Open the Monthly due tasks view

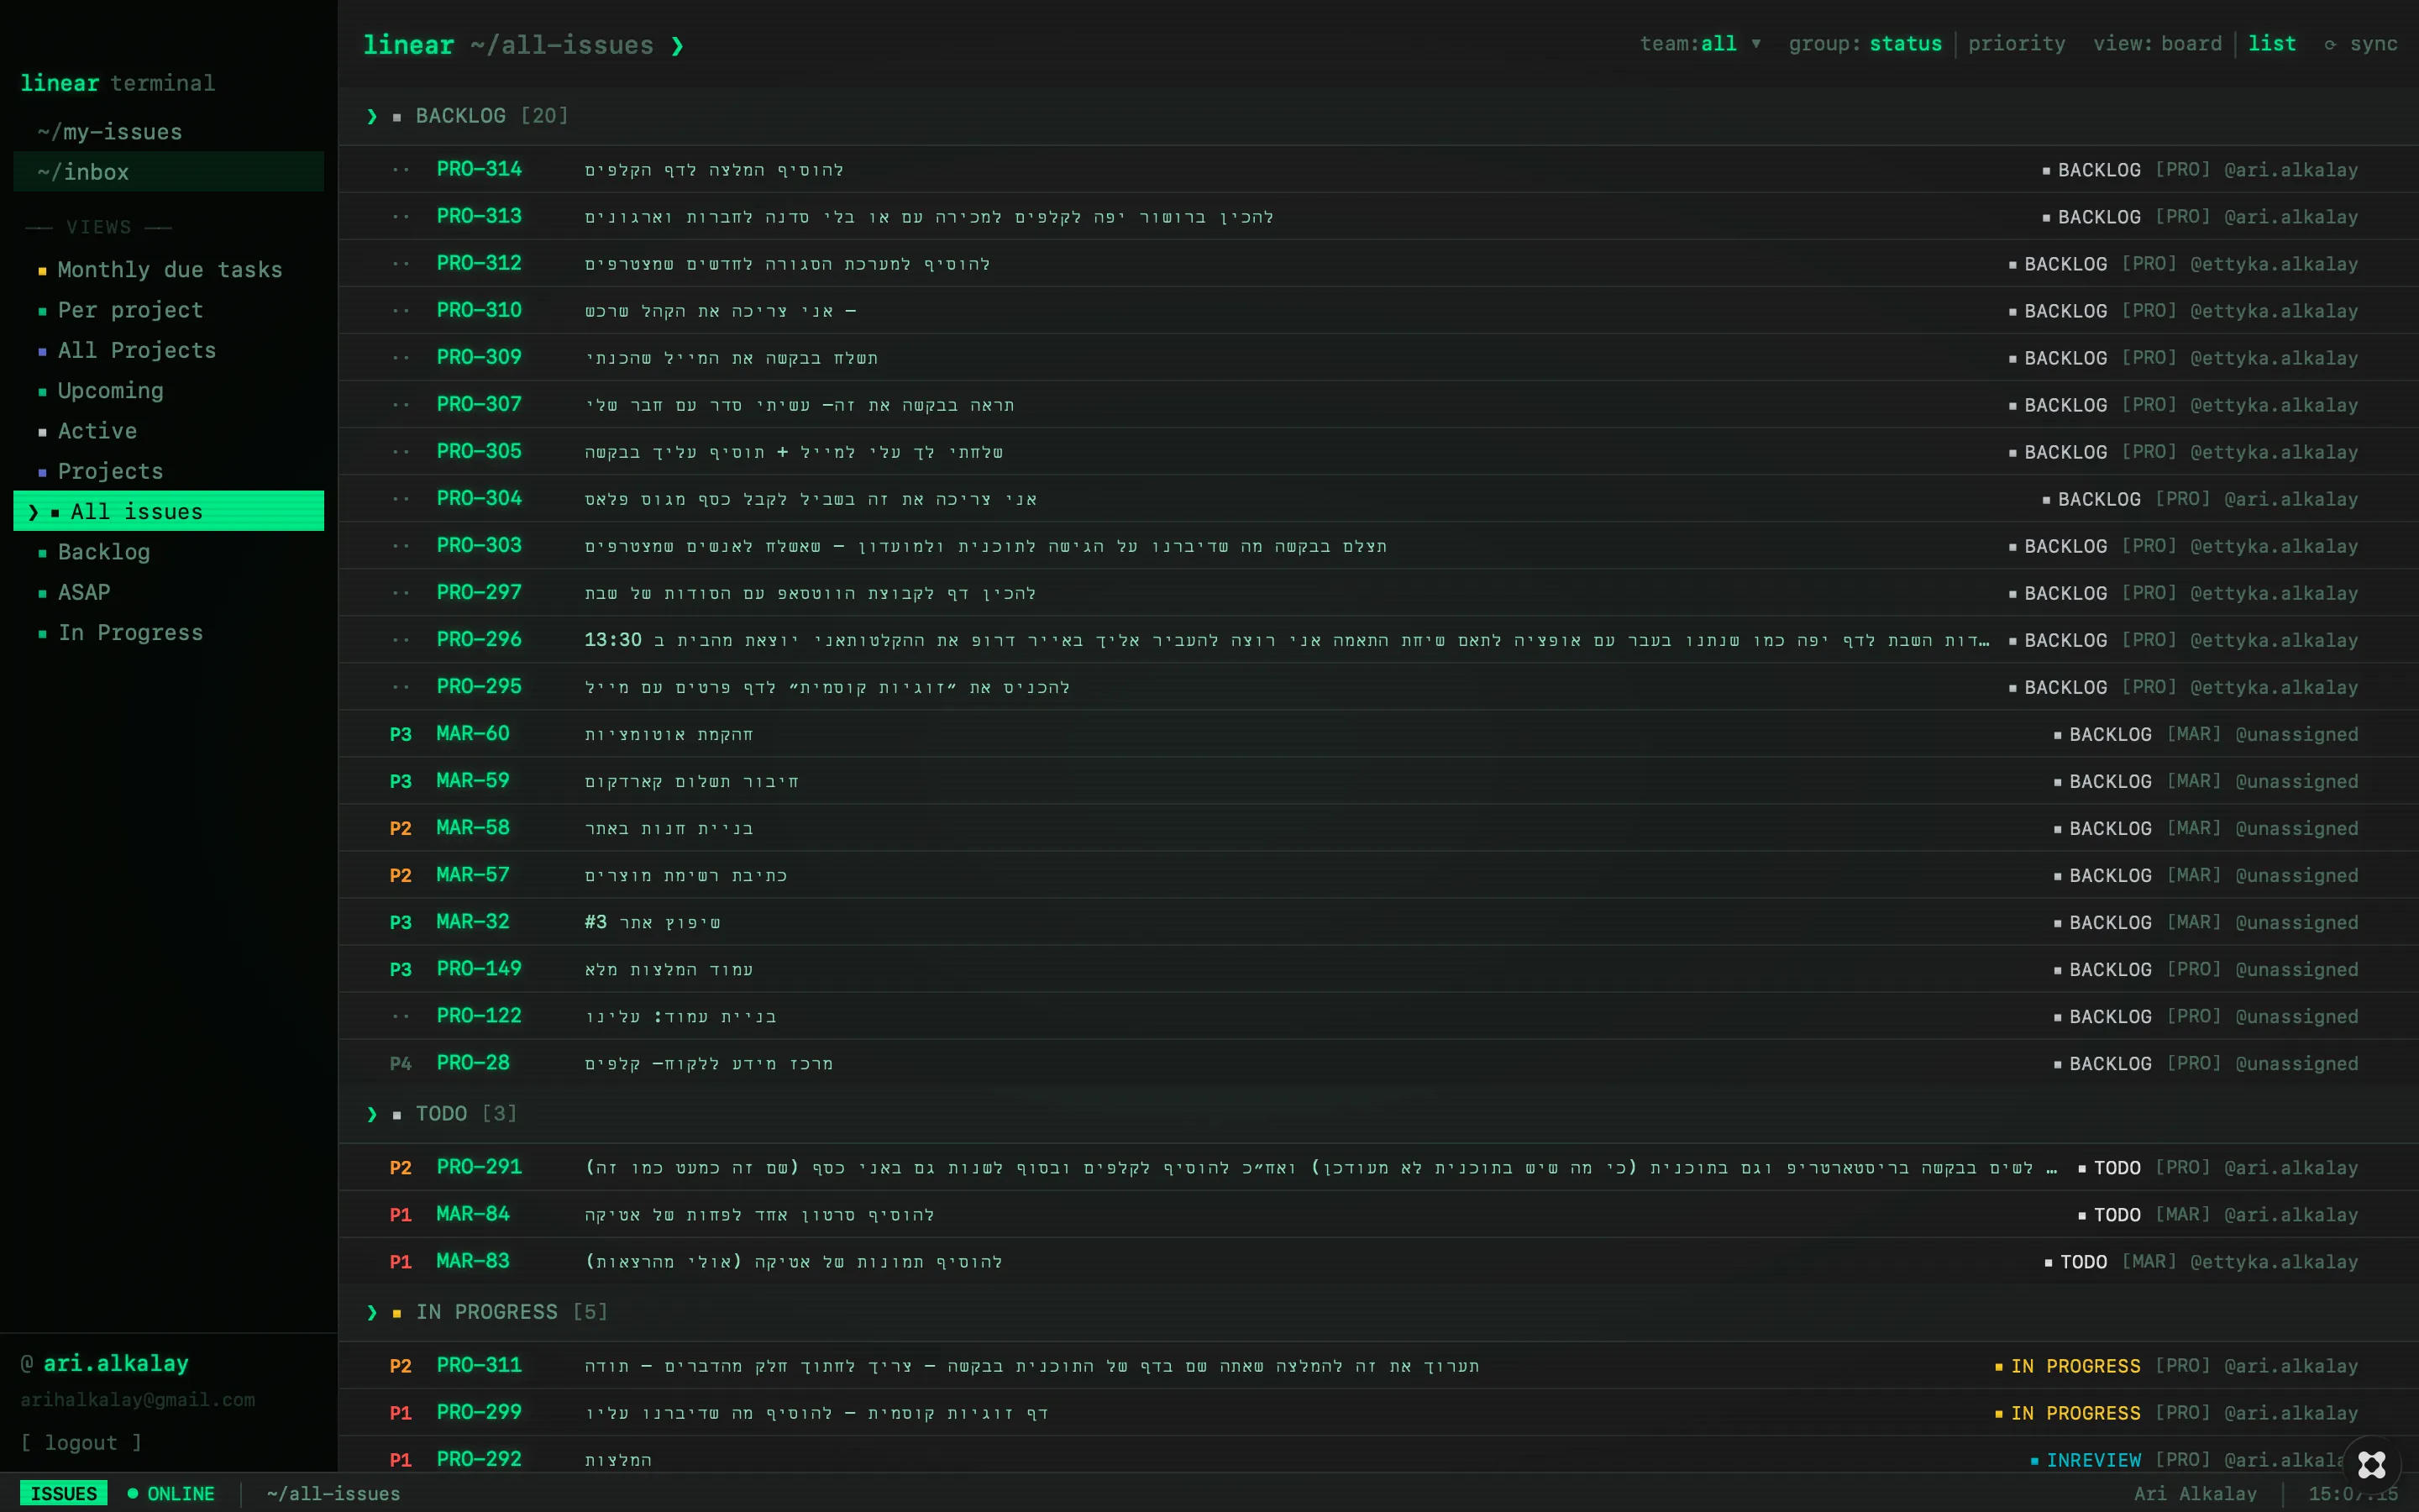(168, 270)
